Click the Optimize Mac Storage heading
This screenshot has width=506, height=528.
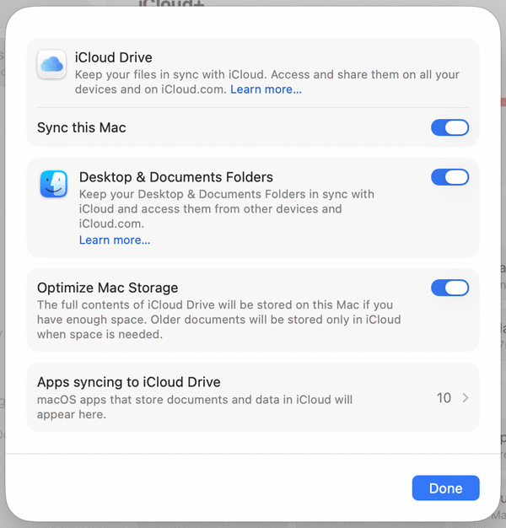coord(108,288)
